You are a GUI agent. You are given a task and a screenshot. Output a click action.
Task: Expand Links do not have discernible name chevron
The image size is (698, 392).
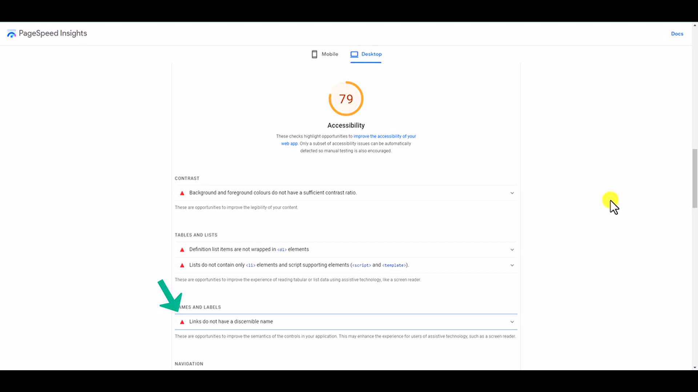coord(512,322)
